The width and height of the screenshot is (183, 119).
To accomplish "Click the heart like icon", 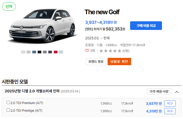I will coord(87,50).
